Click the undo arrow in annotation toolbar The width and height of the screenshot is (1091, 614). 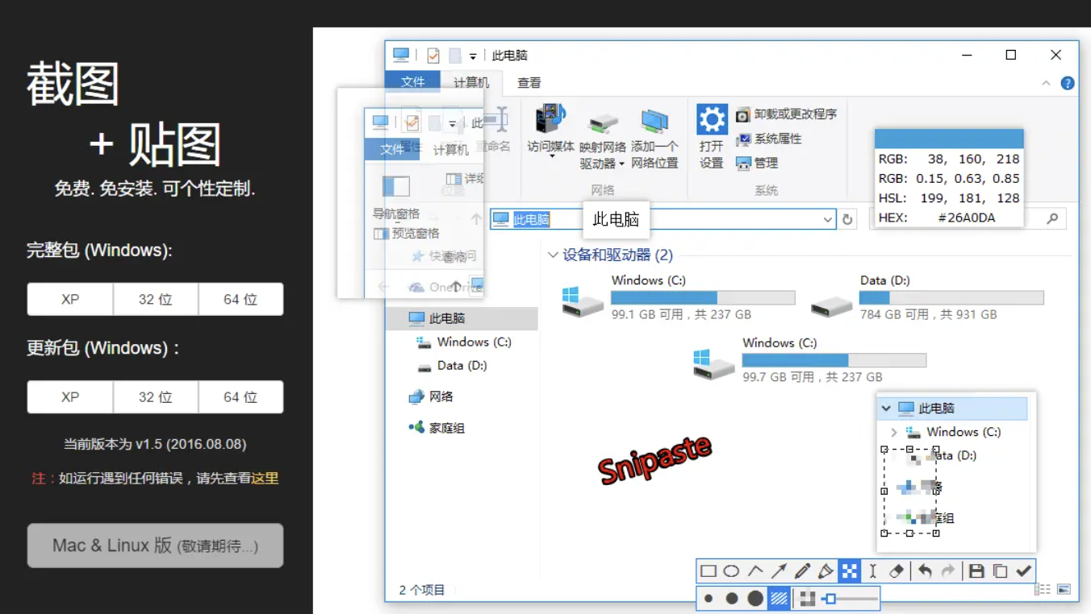click(x=925, y=571)
